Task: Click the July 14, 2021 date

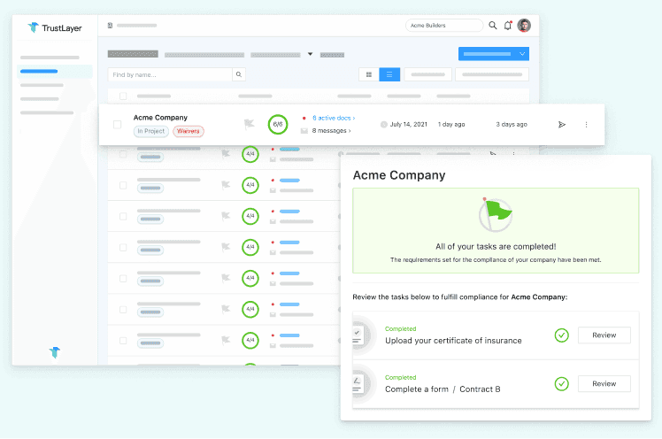Action: point(409,125)
